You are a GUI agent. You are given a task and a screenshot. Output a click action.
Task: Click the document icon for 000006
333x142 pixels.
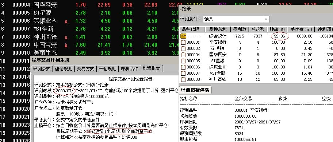click(183, 67)
